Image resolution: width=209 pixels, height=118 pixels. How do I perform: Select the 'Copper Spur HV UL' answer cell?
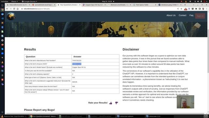[95, 67]
